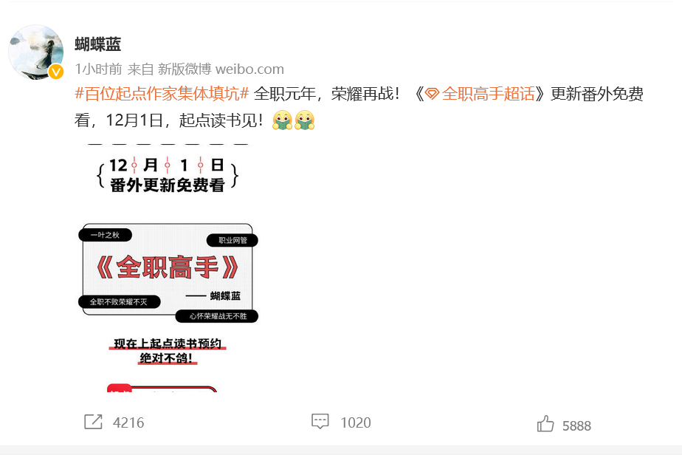Click the super topic diamond icon
Screen dimensions: 682x455
pos(432,94)
